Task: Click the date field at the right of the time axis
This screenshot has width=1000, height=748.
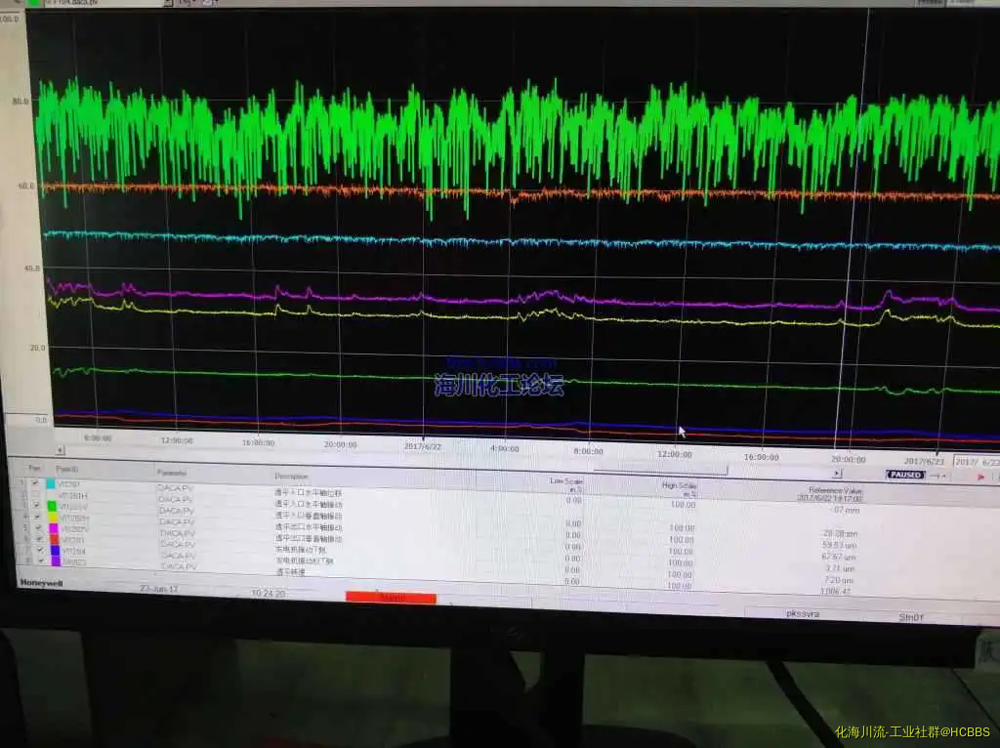Action: [x=977, y=462]
